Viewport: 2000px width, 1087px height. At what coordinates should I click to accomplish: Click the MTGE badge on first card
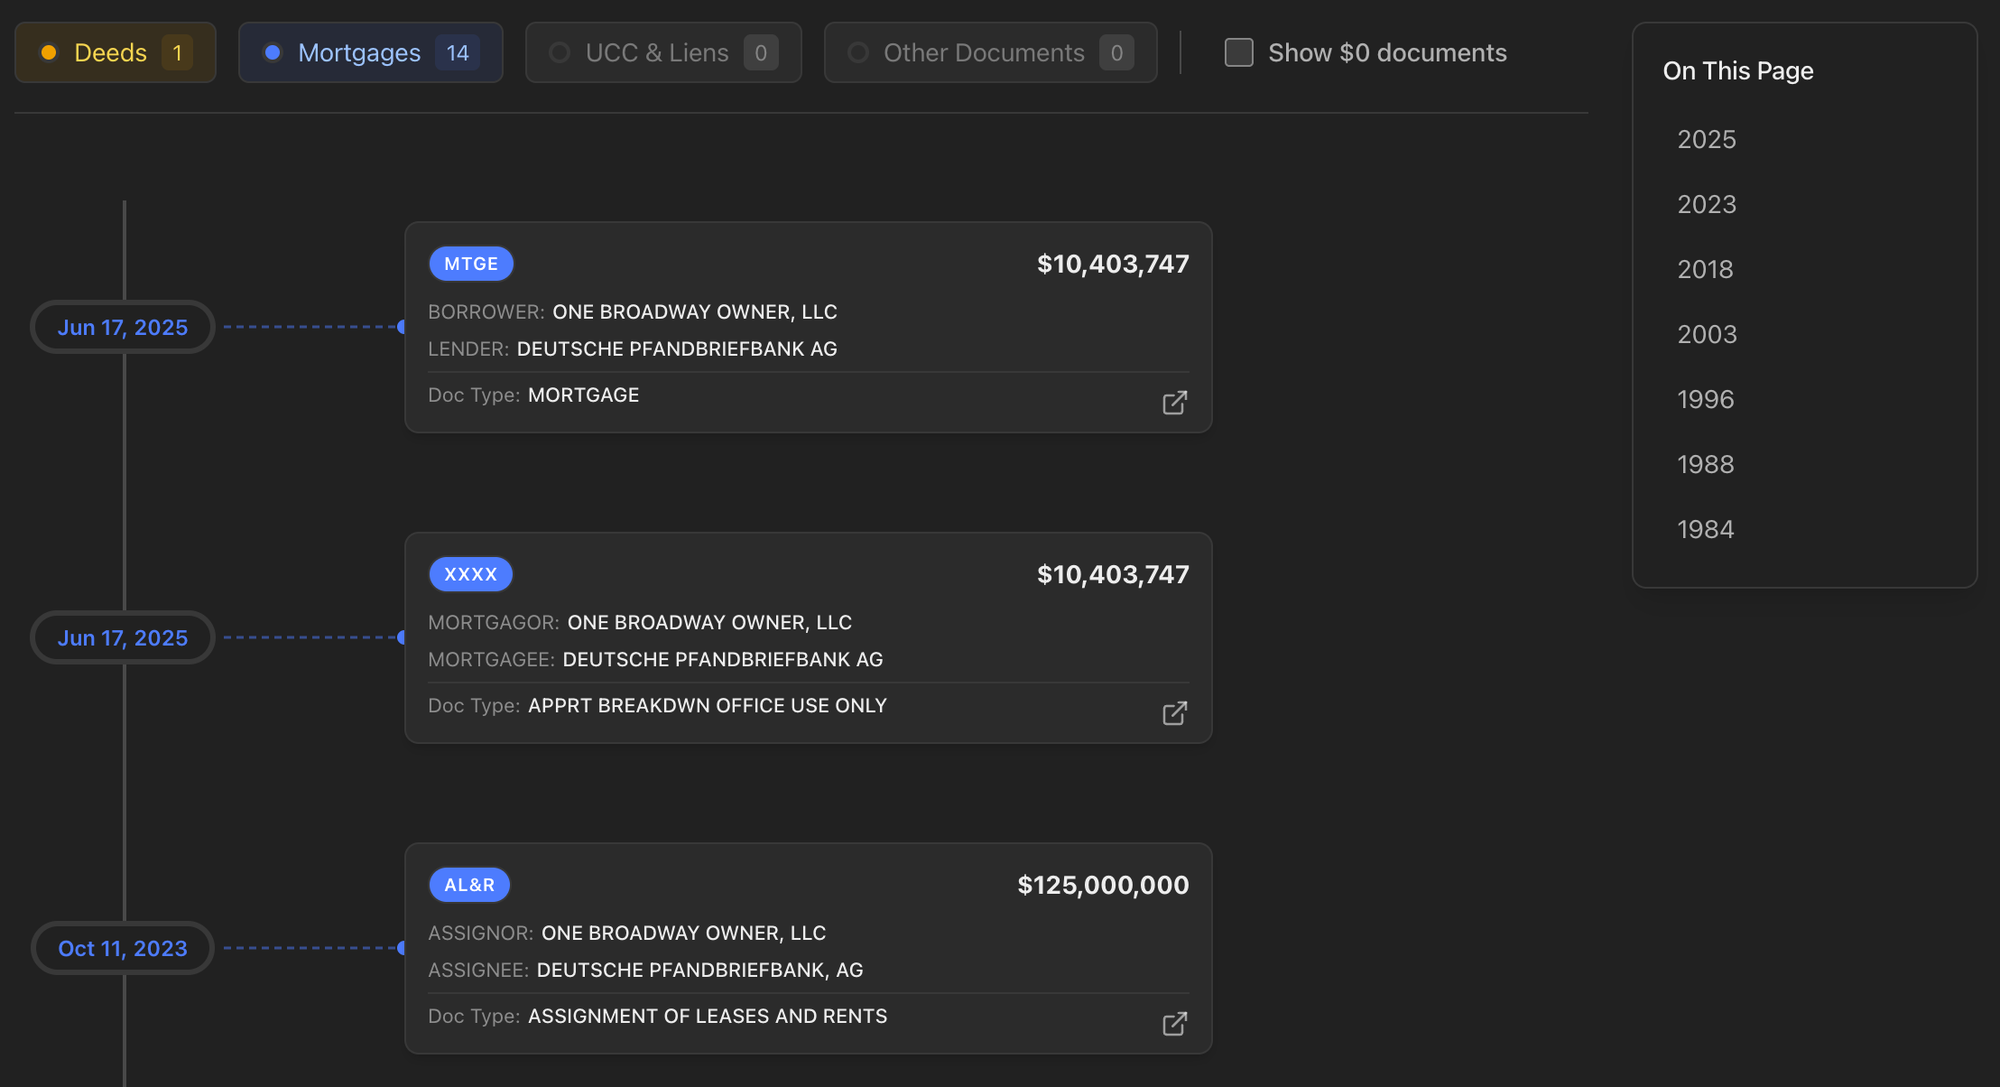tap(471, 264)
